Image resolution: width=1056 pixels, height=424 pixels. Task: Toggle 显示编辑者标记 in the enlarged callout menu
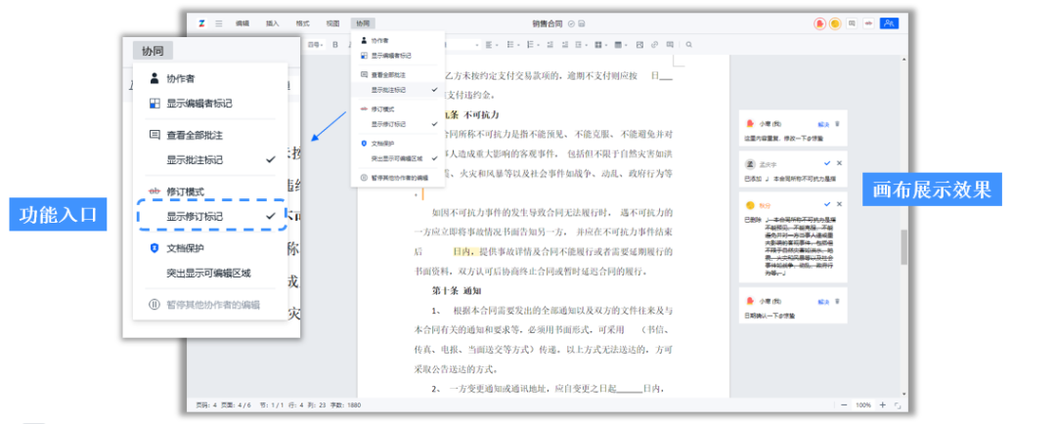click(x=211, y=104)
